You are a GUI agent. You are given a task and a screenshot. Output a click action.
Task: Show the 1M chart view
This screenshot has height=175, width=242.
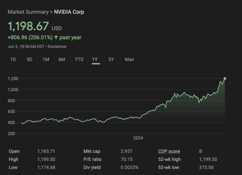pyautogui.click(x=46, y=60)
